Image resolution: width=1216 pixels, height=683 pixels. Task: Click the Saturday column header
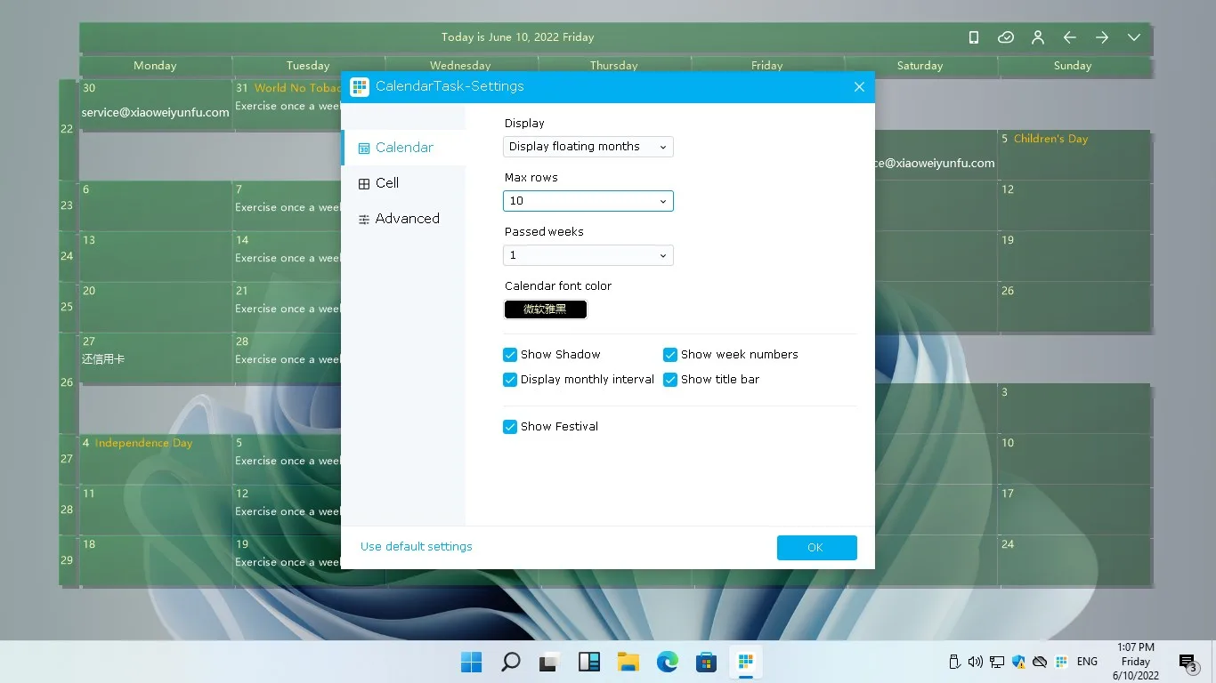coord(920,66)
